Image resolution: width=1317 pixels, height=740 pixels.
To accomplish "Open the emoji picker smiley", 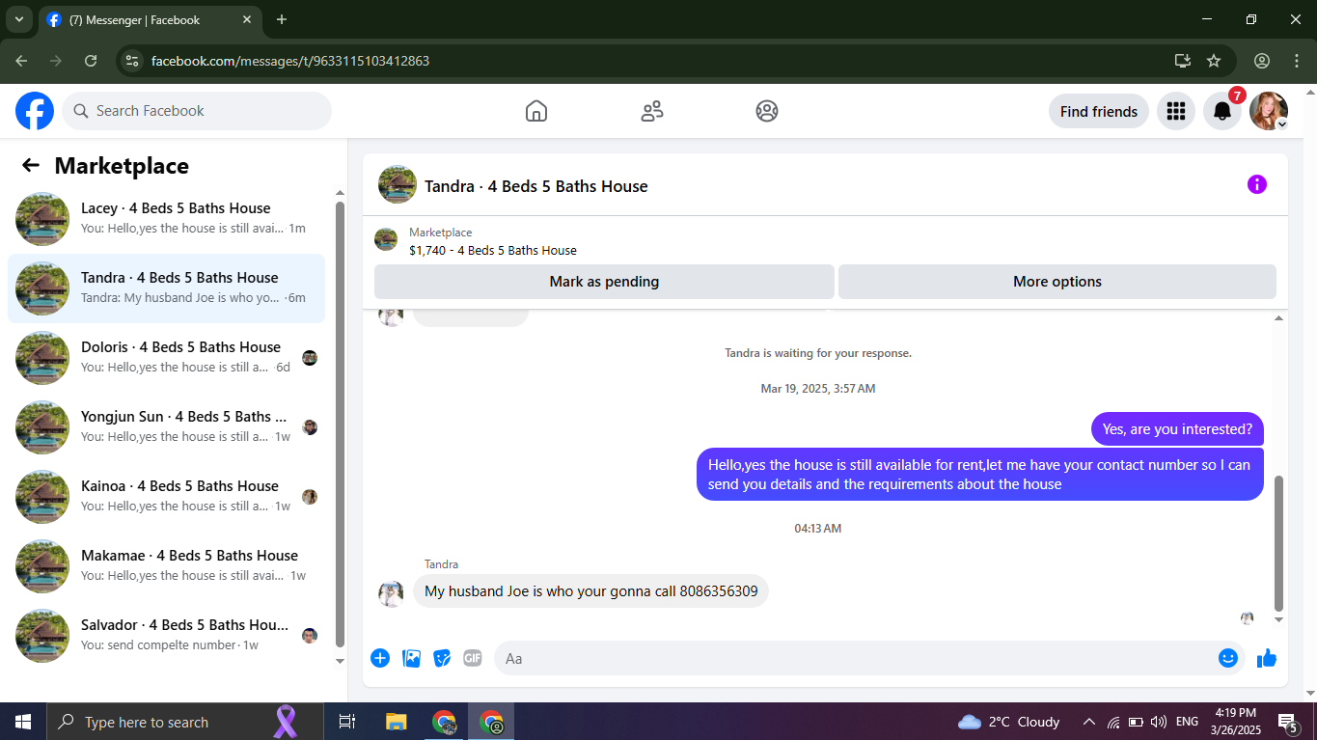I will (x=1228, y=658).
